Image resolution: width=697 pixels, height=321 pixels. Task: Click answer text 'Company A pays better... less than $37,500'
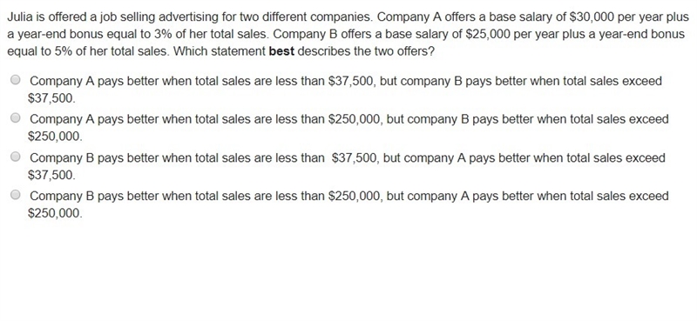345,90
